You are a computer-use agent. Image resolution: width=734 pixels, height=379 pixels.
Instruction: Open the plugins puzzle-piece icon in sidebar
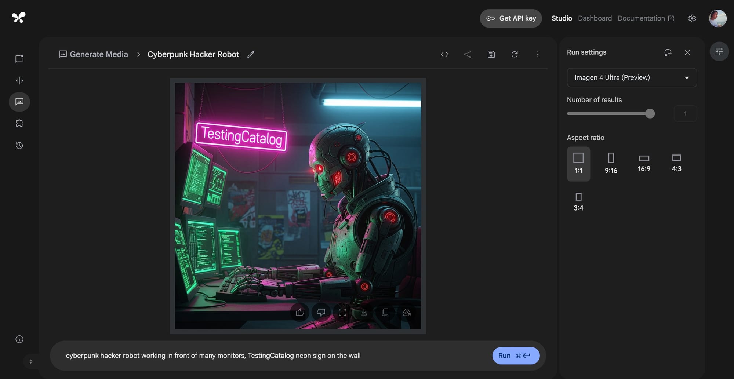(x=19, y=123)
